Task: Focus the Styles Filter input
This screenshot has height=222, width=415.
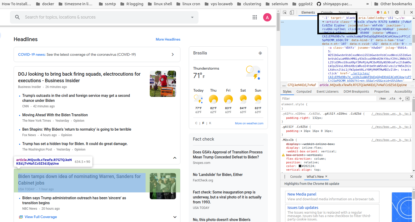Action: pyautogui.click(x=328, y=98)
